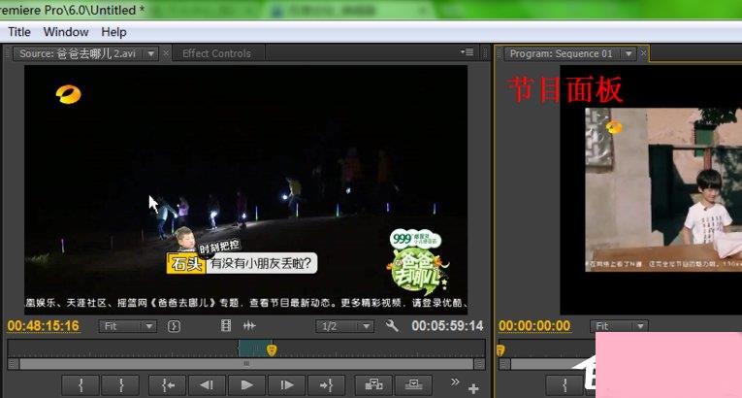Image resolution: width=742 pixels, height=398 pixels.
Task: Open the Source monitor wrench settings
Action: pos(392,325)
